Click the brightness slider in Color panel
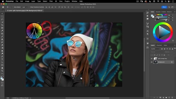Image resolution: width=176 pixels, height=99 pixels. click(x=162, y=20)
